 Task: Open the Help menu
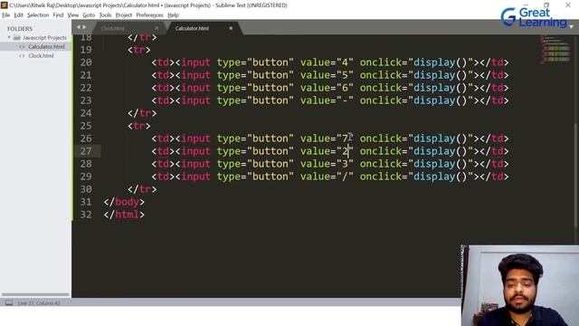(173, 15)
